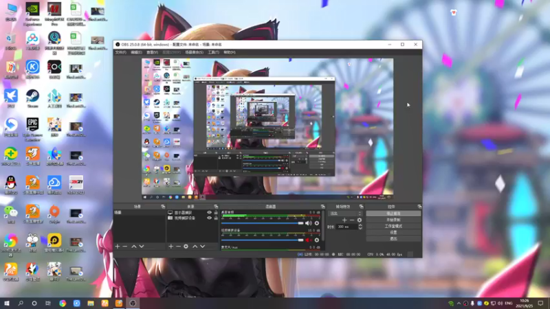Open desktop audio settings gear in mixer

[x=317, y=223]
